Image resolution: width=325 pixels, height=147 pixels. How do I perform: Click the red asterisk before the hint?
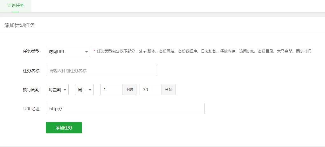[94, 51]
